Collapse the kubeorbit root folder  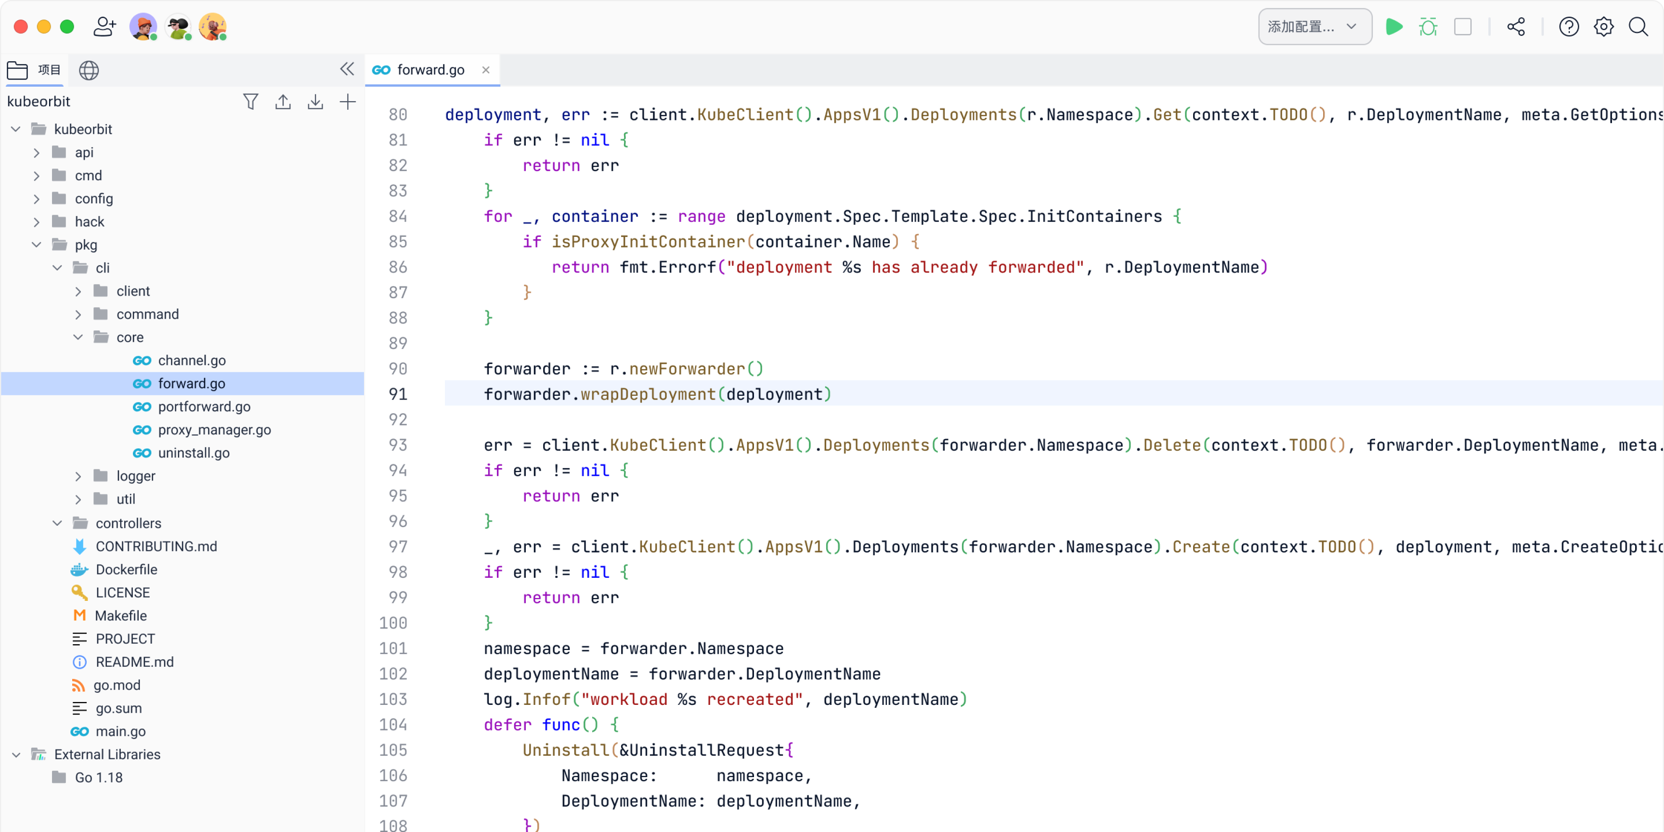click(x=16, y=129)
